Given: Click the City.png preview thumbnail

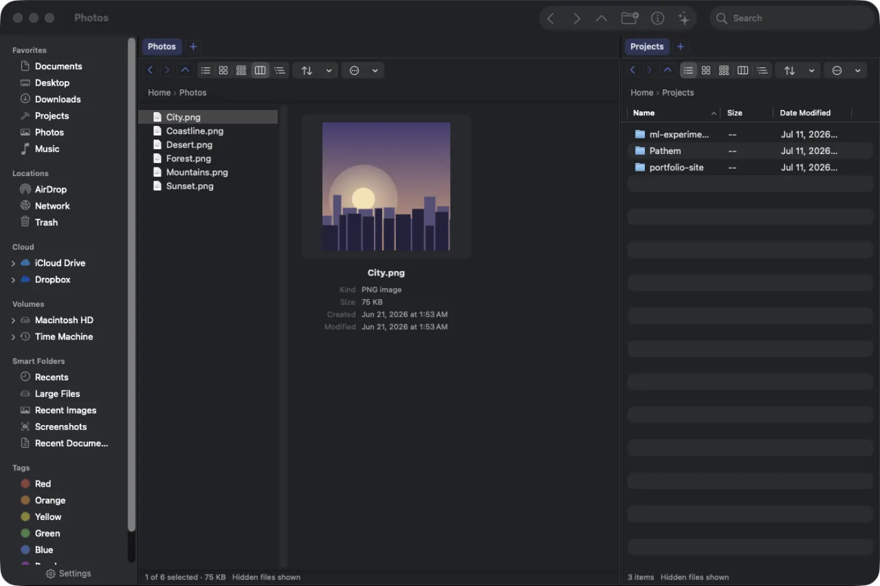Looking at the screenshot, I should click(386, 186).
